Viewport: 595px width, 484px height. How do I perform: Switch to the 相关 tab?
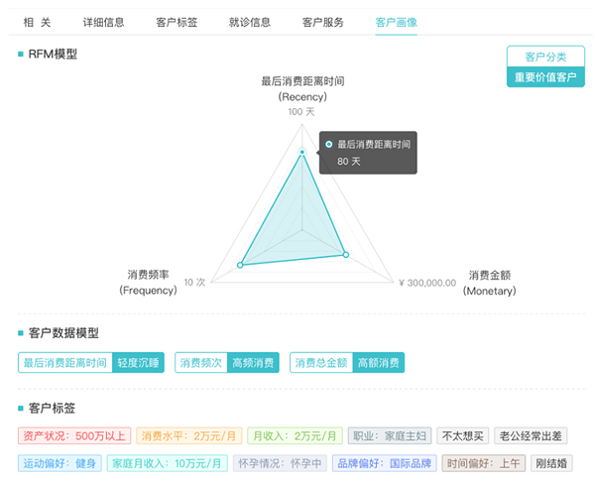(x=39, y=22)
